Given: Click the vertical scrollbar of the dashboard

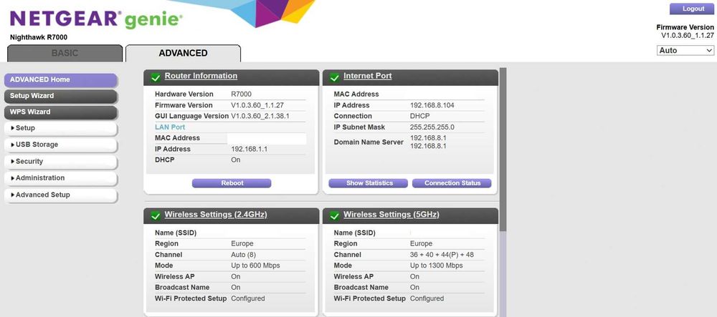Looking at the screenshot, I should point(503,150).
